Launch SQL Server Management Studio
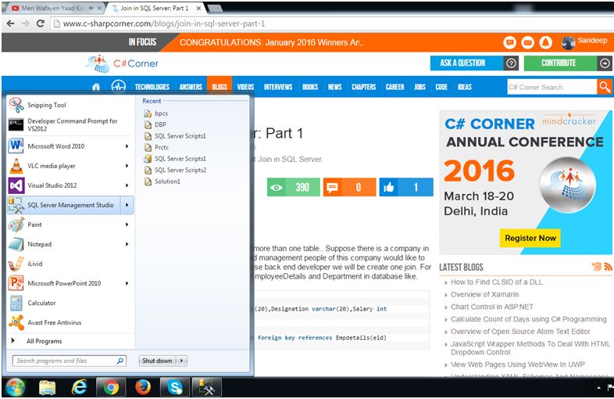The width and height of the screenshot is (614, 399). 63,205
